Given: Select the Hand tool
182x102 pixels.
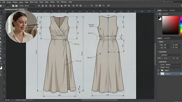Looking at the screenshot, I should pyautogui.click(x=1, y=58).
